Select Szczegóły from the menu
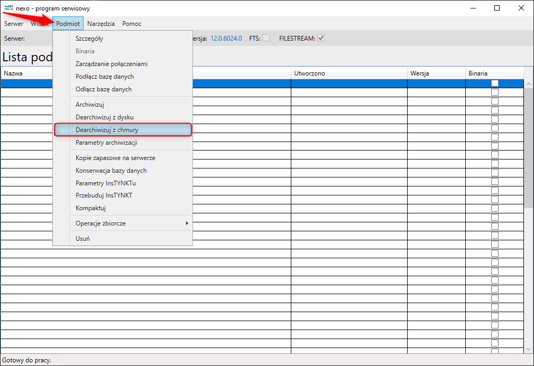534x366 pixels. [123, 39]
